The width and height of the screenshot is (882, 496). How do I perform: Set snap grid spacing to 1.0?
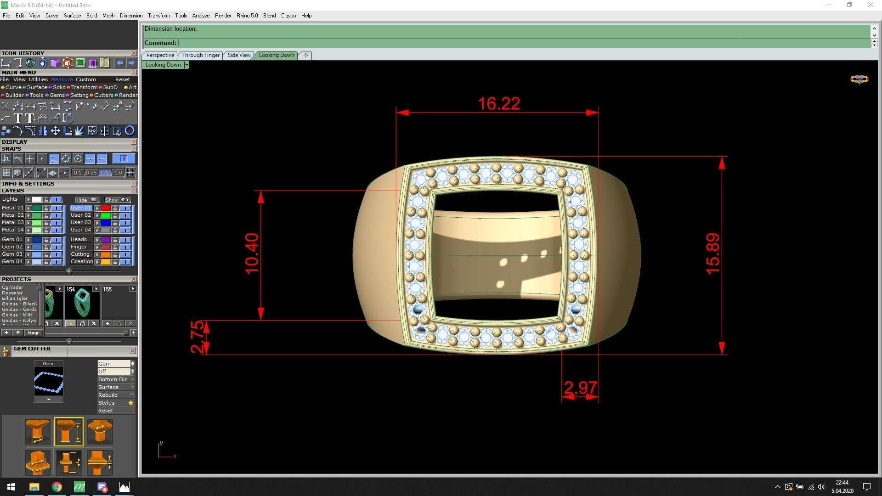[118, 173]
